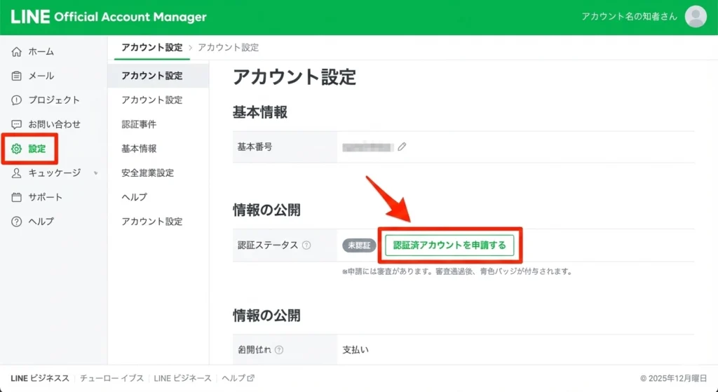Click the home icon in sidebar
The width and height of the screenshot is (718, 392).
coord(17,52)
